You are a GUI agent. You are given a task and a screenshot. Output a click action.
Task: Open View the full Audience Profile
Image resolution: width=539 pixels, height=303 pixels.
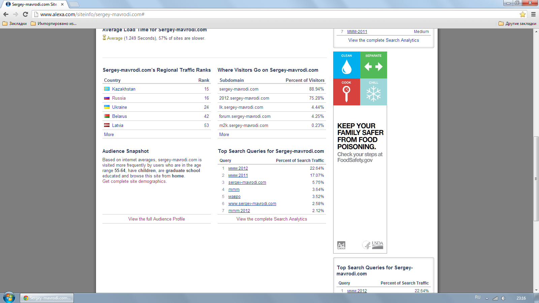(x=157, y=219)
